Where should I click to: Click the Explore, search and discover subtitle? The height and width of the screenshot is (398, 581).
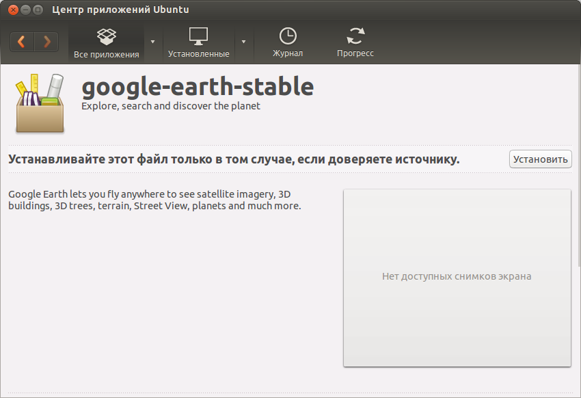click(170, 106)
